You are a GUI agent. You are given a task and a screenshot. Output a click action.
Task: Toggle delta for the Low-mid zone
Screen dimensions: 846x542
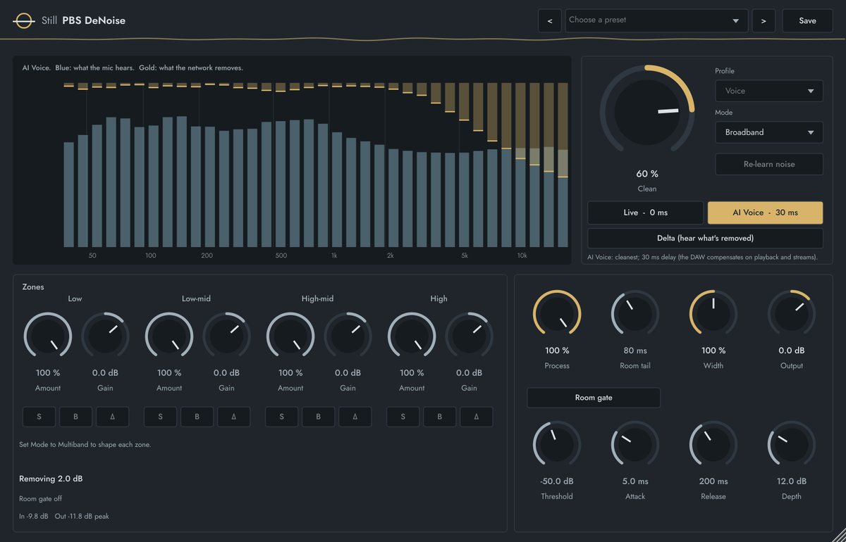click(234, 417)
